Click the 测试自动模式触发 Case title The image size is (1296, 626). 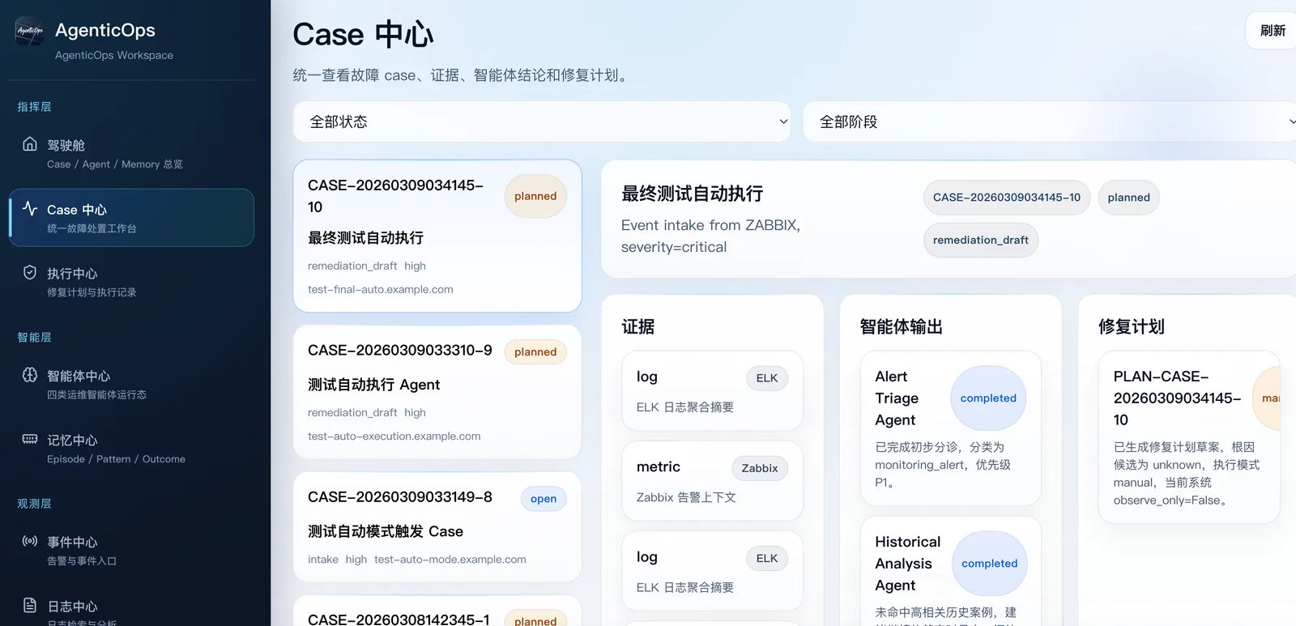pyautogui.click(x=386, y=531)
